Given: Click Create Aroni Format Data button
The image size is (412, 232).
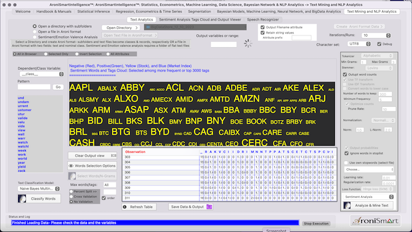Looking at the screenshot, I should click(x=360, y=26).
